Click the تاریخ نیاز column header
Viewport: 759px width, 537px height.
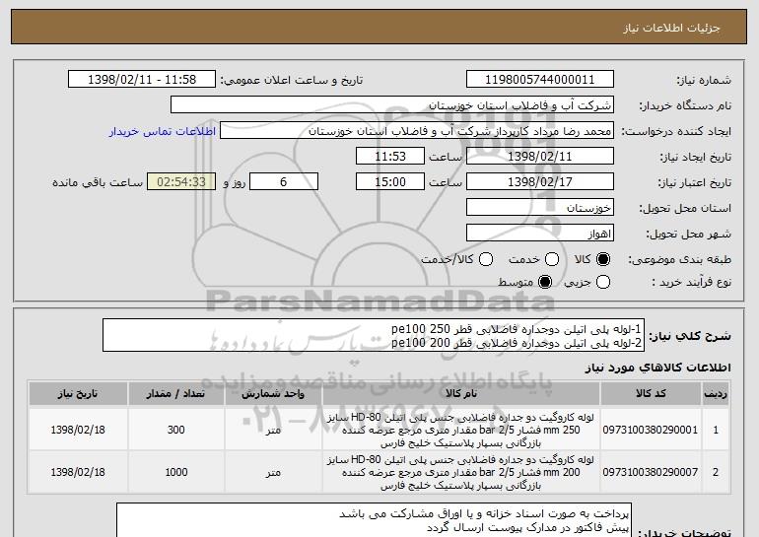coord(78,394)
